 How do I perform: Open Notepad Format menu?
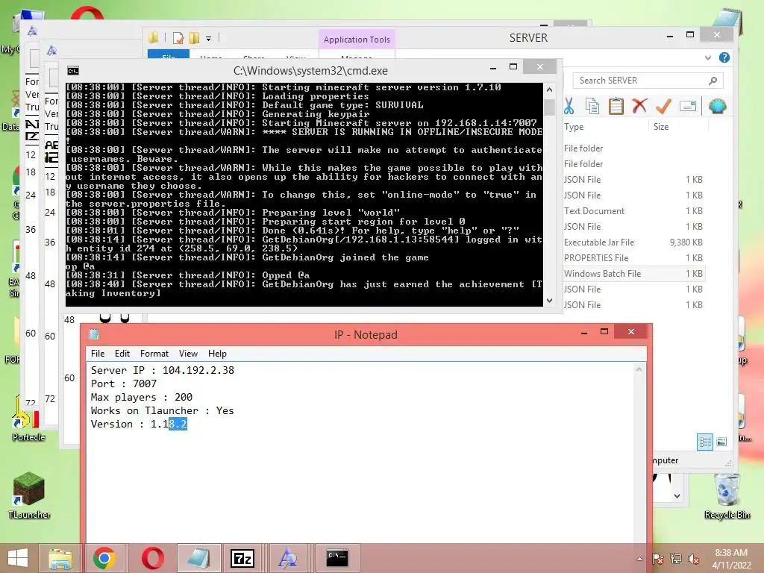point(154,353)
